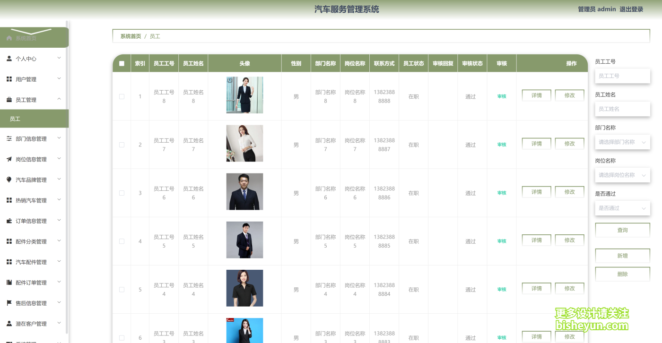
Task: Click the balloon icon for 汽车品牌管理
Action: pos(9,180)
